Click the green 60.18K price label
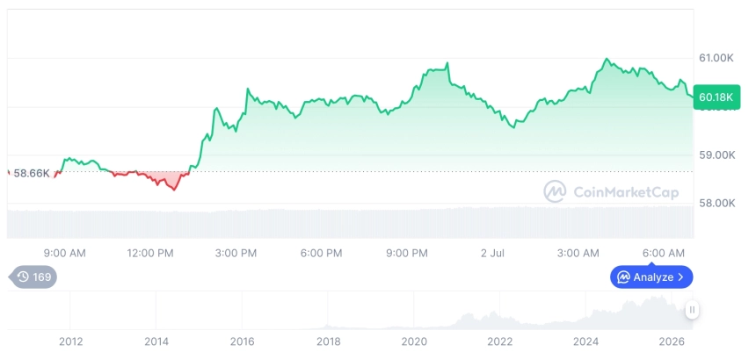This screenshot has height=352, width=756. (x=716, y=97)
